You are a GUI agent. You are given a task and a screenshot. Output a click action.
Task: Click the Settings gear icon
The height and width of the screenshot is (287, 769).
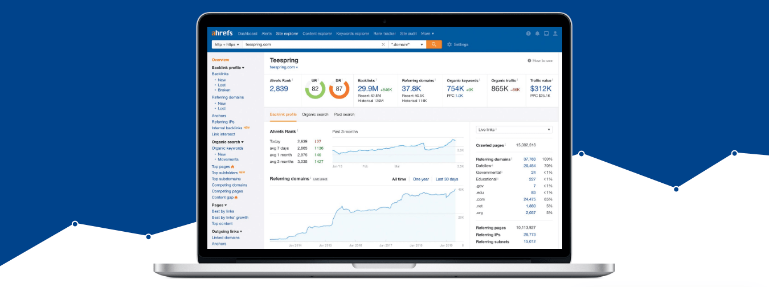coord(449,44)
